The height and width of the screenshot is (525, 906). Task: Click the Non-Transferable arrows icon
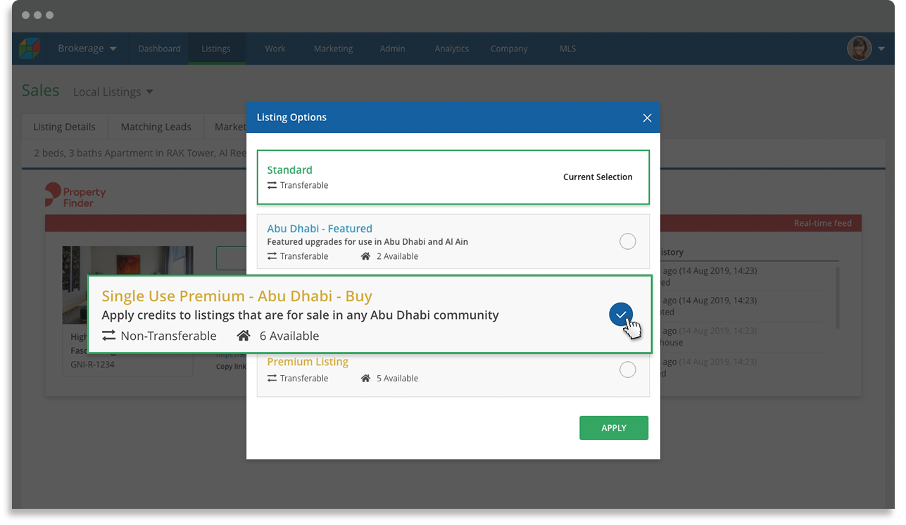tap(110, 336)
